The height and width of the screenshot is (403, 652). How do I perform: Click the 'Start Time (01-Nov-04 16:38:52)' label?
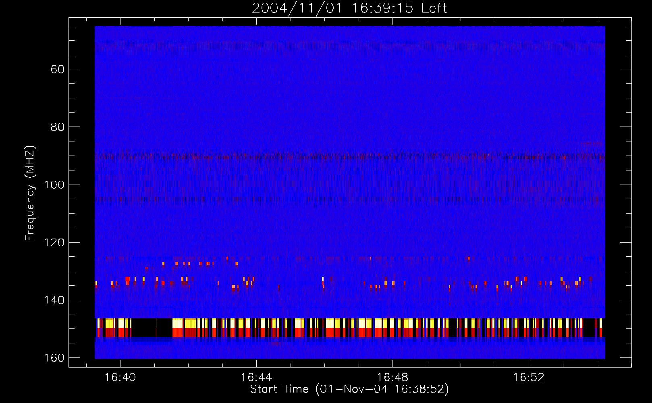tap(349, 389)
